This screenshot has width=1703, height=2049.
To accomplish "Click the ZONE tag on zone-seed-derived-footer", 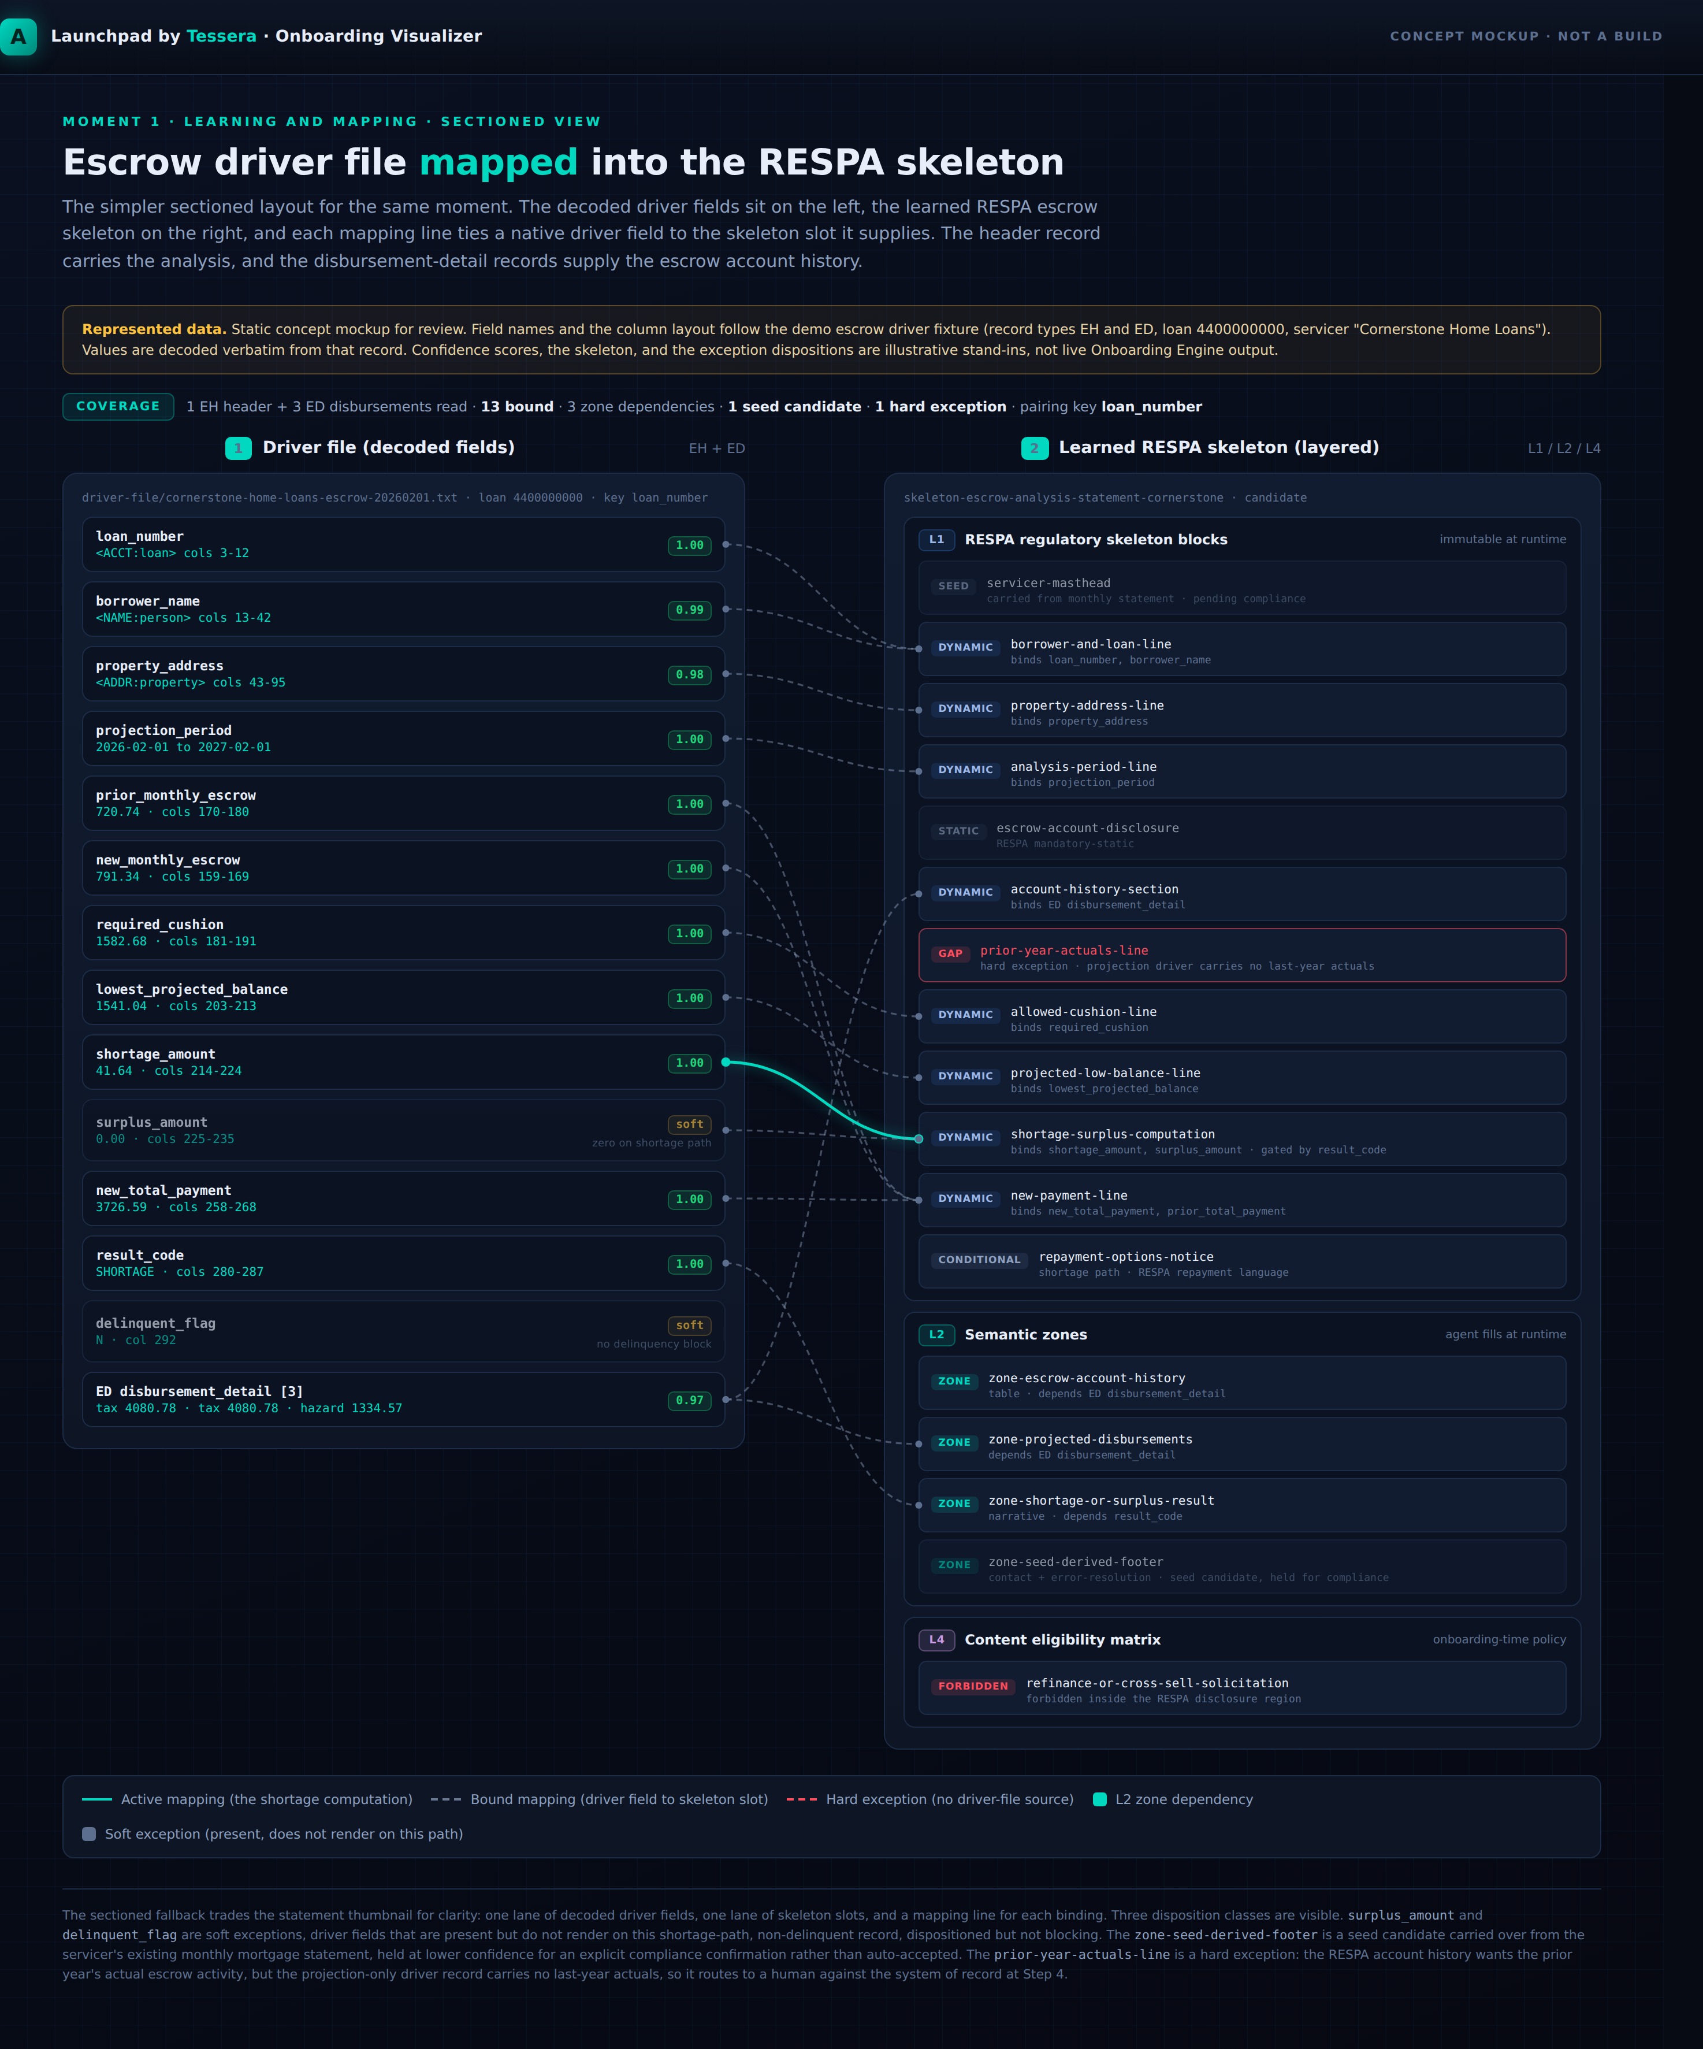I will (954, 1565).
